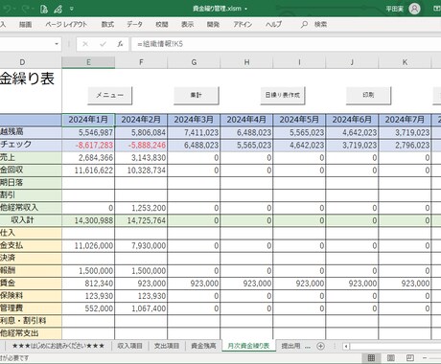Select the red -5,888,246 cell
The height and width of the screenshot is (364, 441).
click(x=141, y=146)
